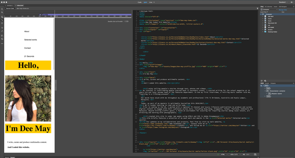Expand the NO NAME drive
The width and height of the screenshot is (295, 158).
(x=263, y=27)
